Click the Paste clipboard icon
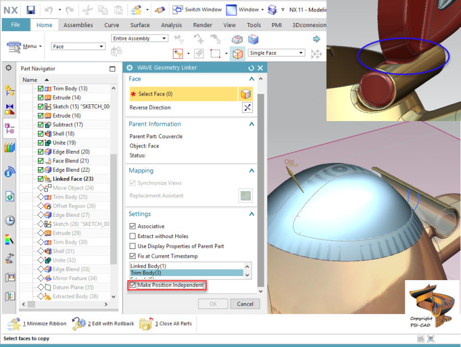 pyautogui.click(x=119, y=10)
